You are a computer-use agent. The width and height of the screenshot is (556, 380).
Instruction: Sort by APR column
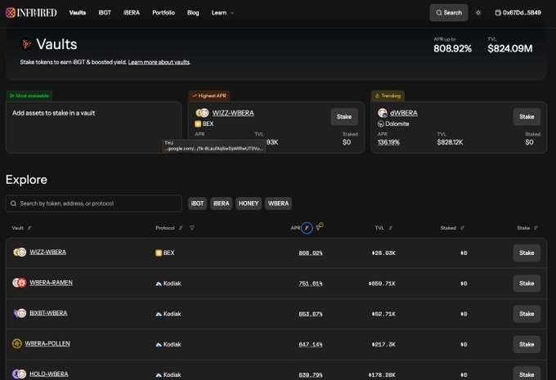pos(307,228)
